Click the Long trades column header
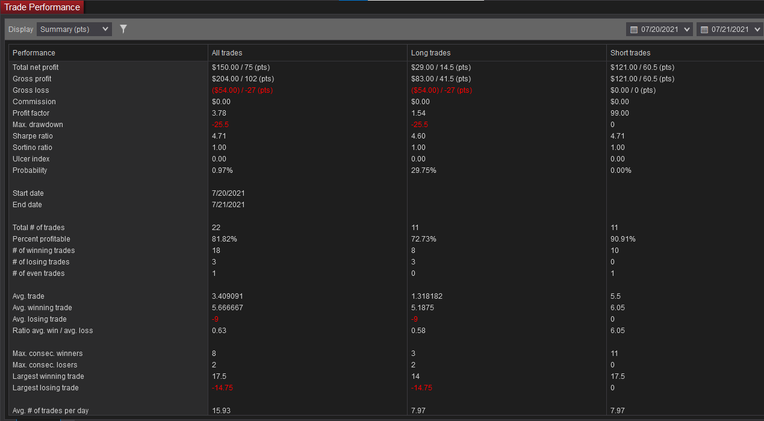764x421 pixels. [430, 53]
